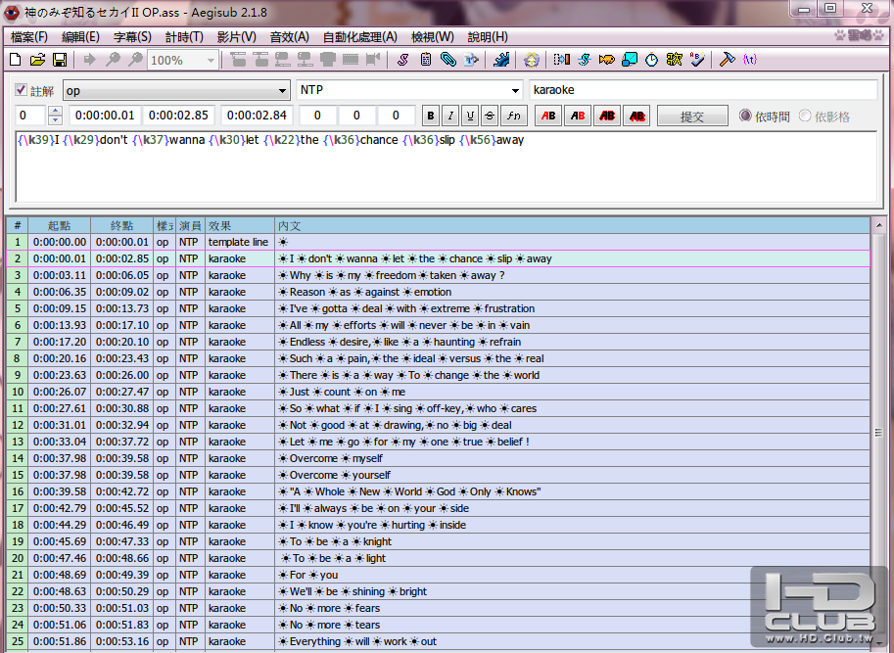This screenshot has height=653, width=894.
Task: Click inside the subtitle text edit box
Action: (x=446, y=167)
